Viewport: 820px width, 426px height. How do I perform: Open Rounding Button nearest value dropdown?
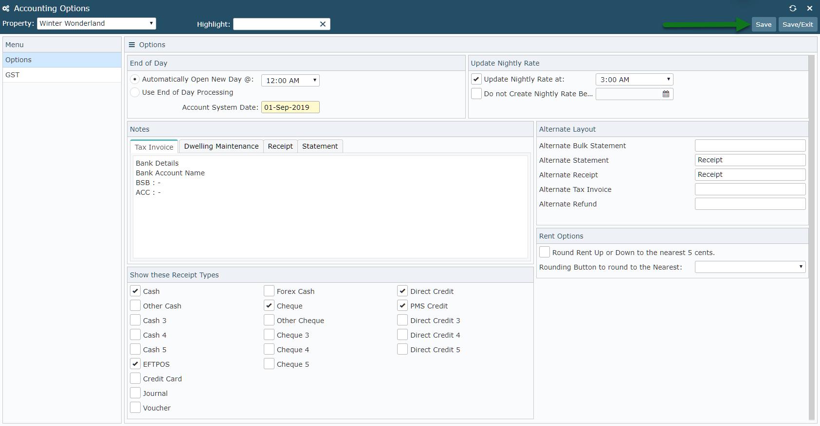(750, 267)
